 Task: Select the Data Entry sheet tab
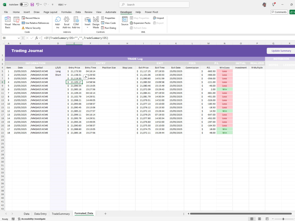pyautogui.click(x=40, y=214)
